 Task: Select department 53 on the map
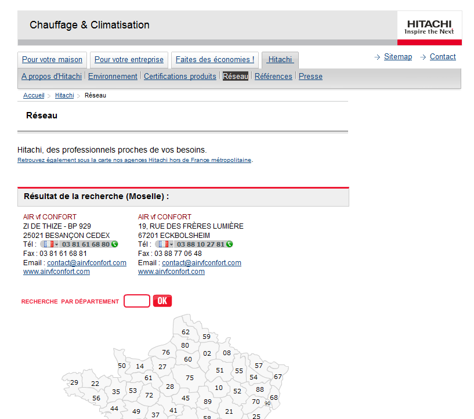click(133, 391)
